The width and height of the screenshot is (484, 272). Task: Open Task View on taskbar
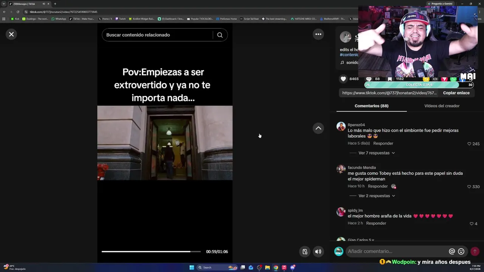(x=243, y=267)
